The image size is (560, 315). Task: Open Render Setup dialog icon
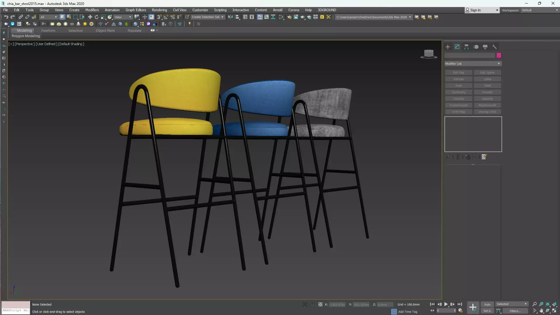pos(289,17)
